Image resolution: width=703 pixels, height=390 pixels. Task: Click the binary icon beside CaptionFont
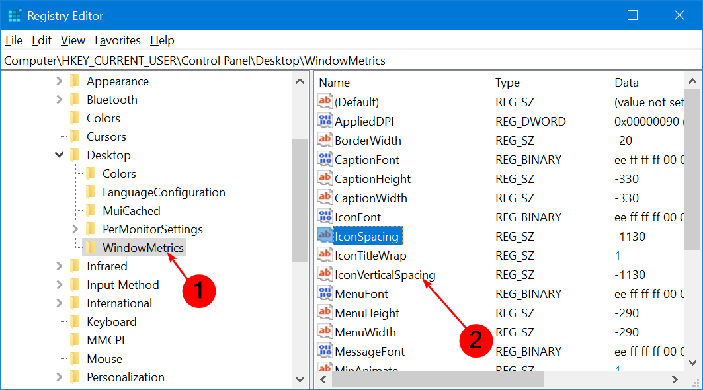tap(325, 159)
